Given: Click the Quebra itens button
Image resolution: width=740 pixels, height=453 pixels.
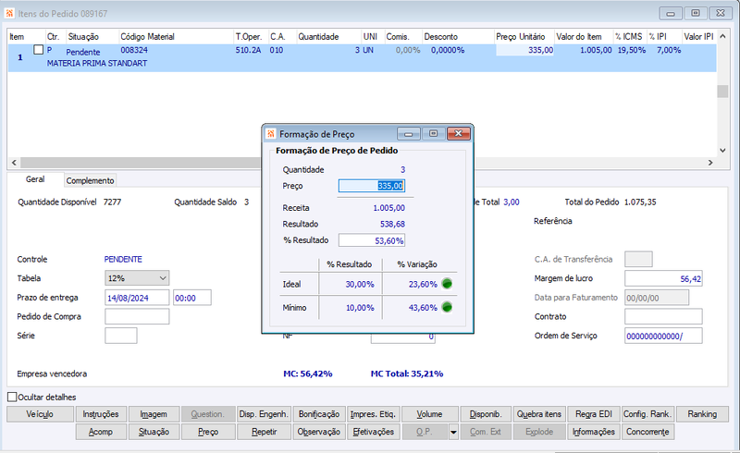Looking at the screenshot, I should [539, 414].
